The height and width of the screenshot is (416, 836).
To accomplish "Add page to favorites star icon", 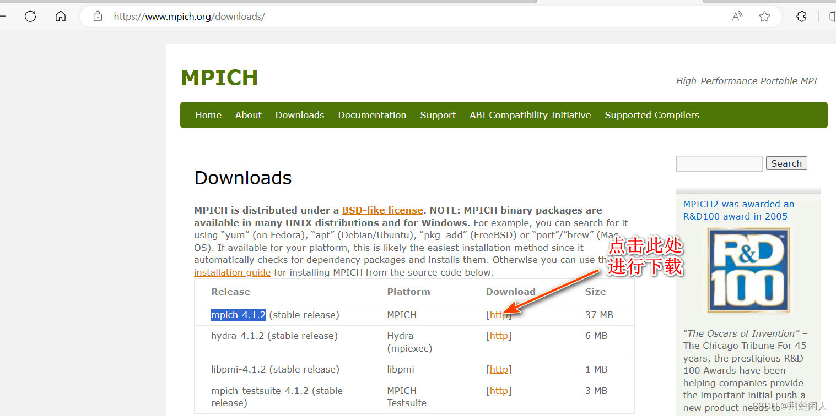I will point(764,17).
